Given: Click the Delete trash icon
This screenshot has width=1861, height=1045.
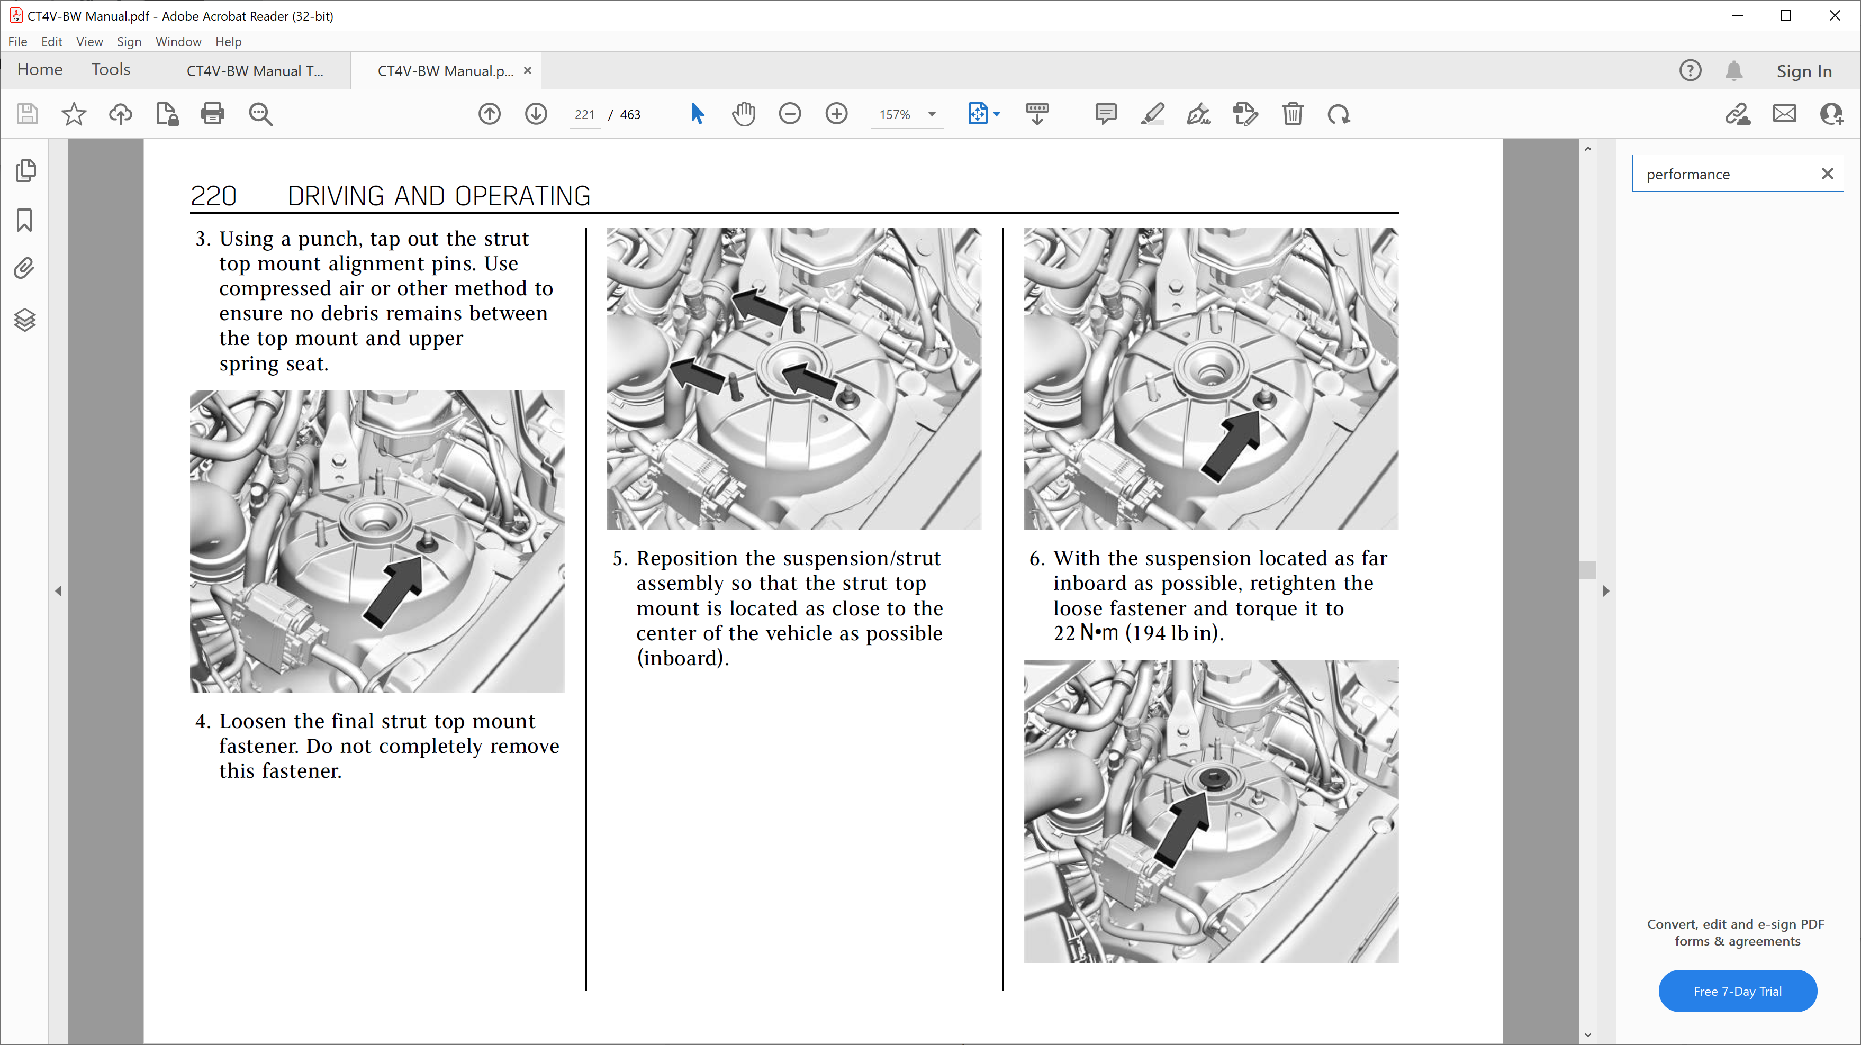Looking at the screenshot, I should pos(1293,114).
